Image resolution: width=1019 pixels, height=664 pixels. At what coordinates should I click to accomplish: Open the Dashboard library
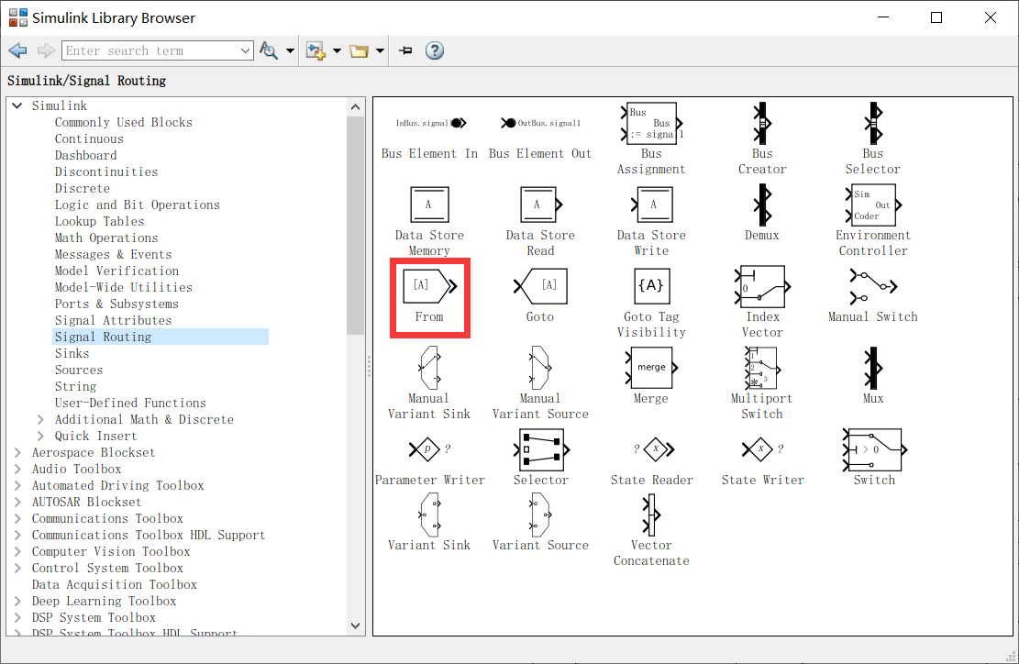tap(86, 155)
